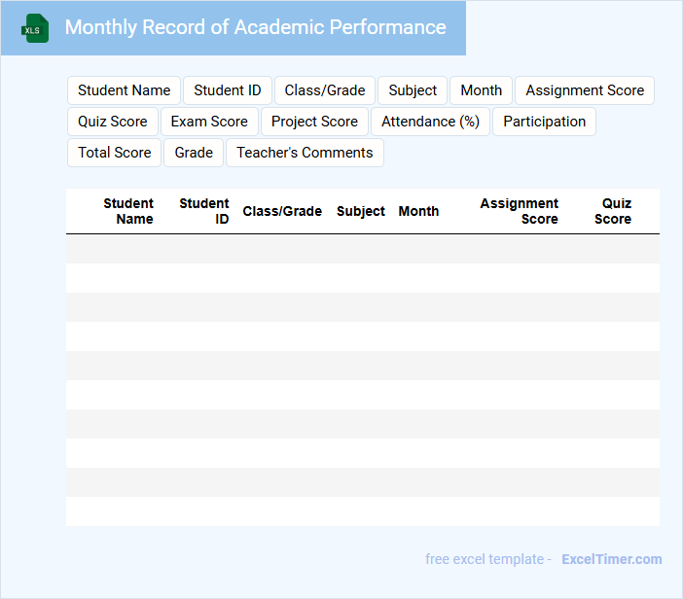683x599 pixels.
Task: Select the Student ID tag
Action: 228,90
